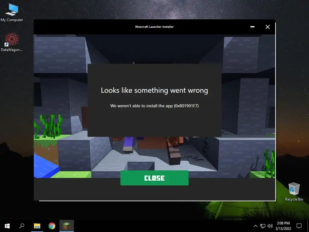Click the green CLOSE button

[x=154, y=178]
